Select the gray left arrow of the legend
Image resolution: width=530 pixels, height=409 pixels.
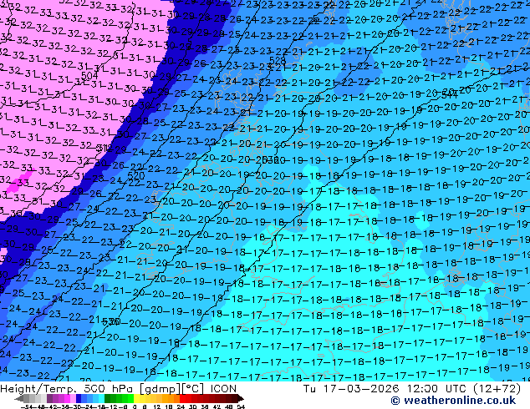click(19, 398)
